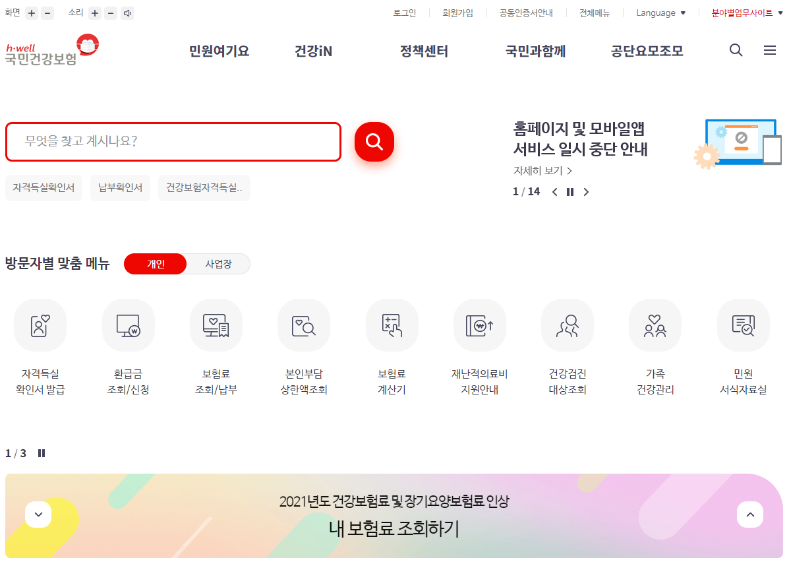Open the 로그인 link
The image size is (789, 564).
click(405, 13)
